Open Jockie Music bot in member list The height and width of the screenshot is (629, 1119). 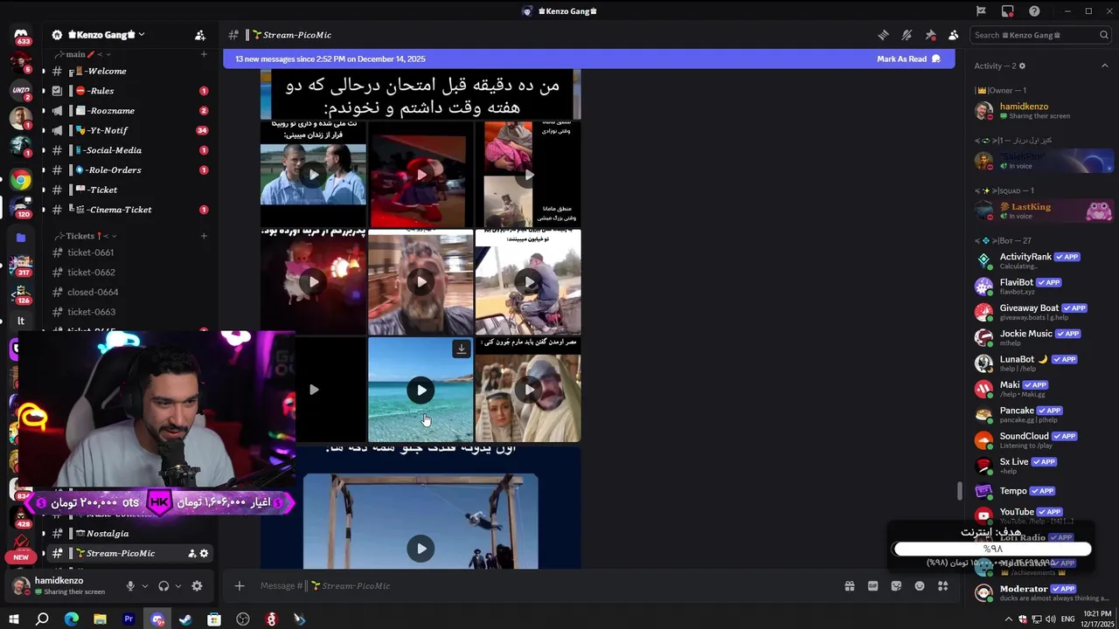[x=1043, y=337]
